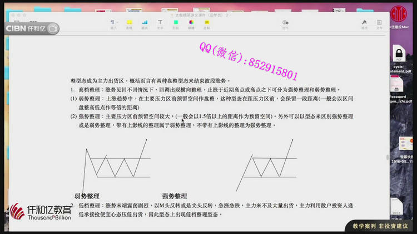
Task: Click the document's vertical scrollbar
Action: click(388, 158)
